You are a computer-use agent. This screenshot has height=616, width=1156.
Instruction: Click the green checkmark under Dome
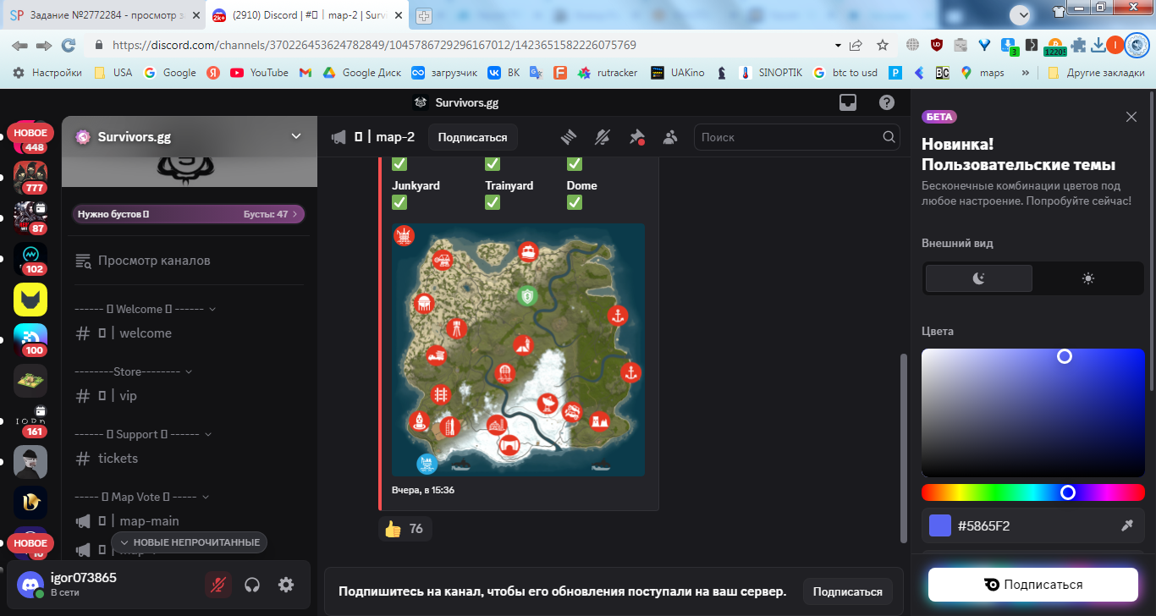574,202
